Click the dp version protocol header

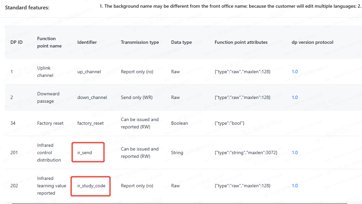coord(312,42)
